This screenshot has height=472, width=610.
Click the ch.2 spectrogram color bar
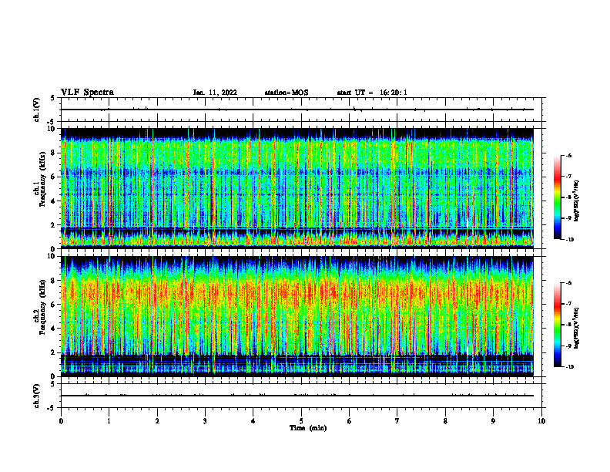click(x=558, y=325)
